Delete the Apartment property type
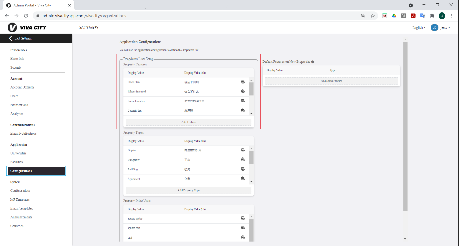The image size is (459, 246). [x=243, y=179]
